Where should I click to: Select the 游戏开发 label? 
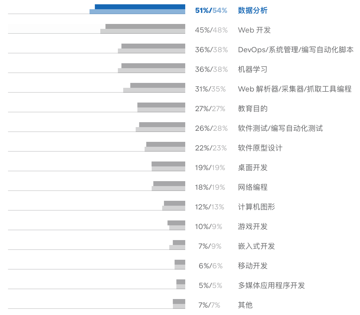coord(253,227)
